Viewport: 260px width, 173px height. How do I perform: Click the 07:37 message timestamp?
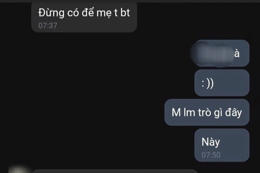click(x=48, y=26)
